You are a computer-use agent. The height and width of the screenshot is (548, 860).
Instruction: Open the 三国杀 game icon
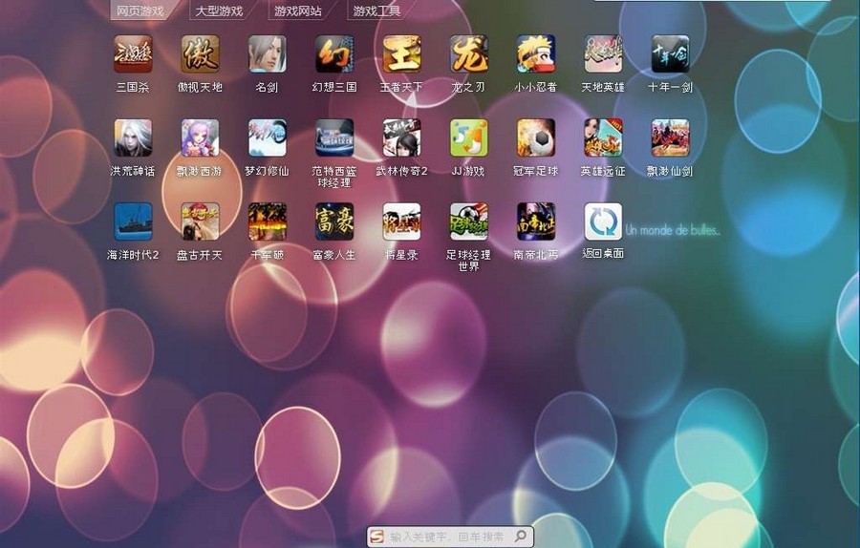click(133, 54)
